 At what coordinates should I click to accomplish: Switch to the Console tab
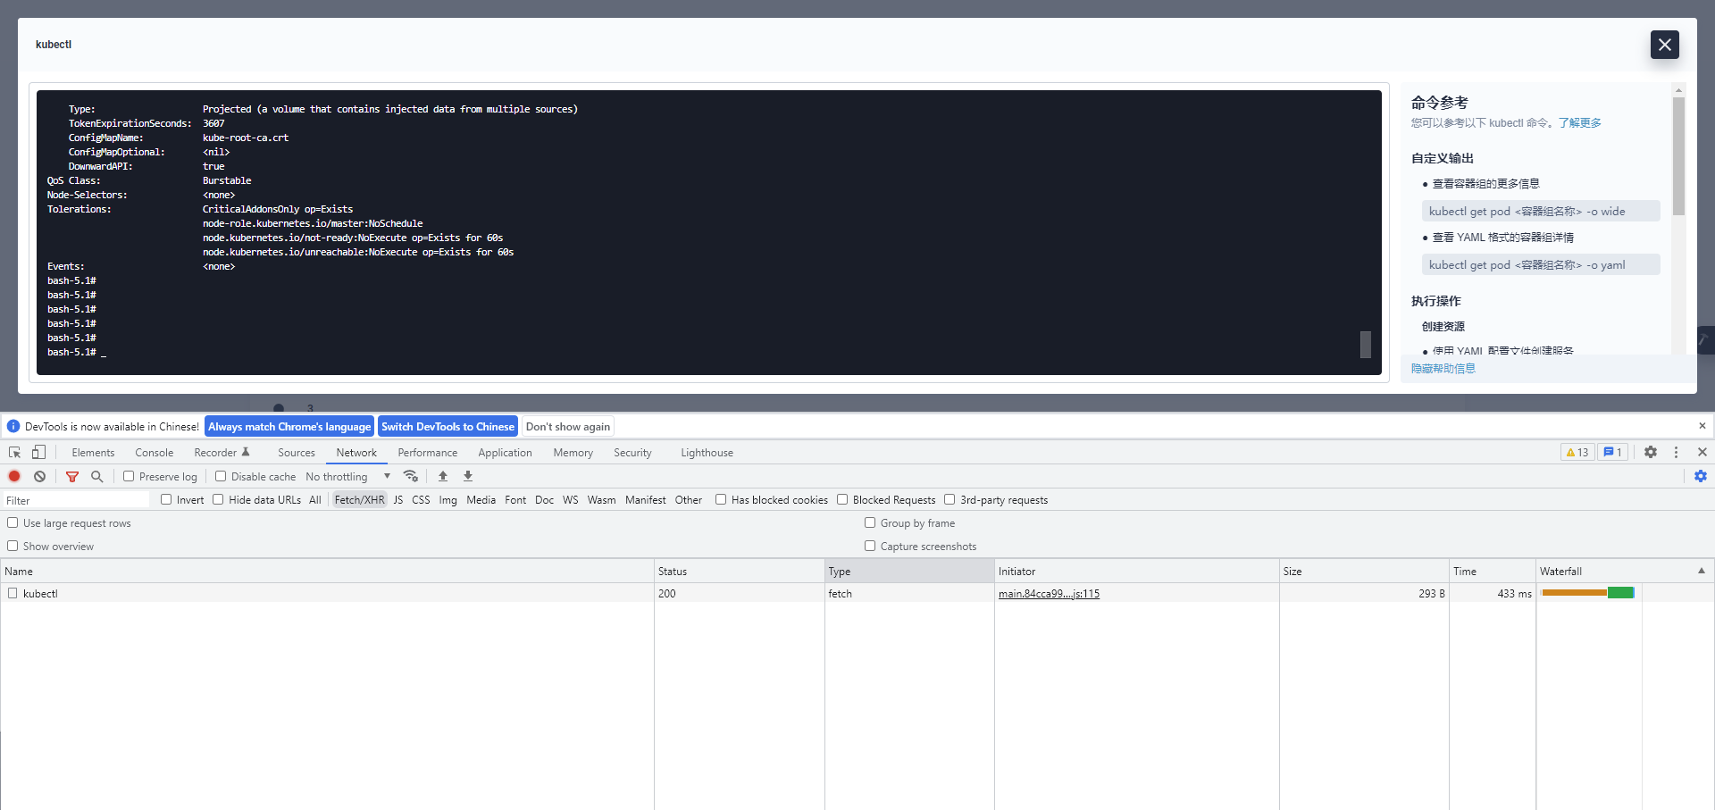[154, 452]
